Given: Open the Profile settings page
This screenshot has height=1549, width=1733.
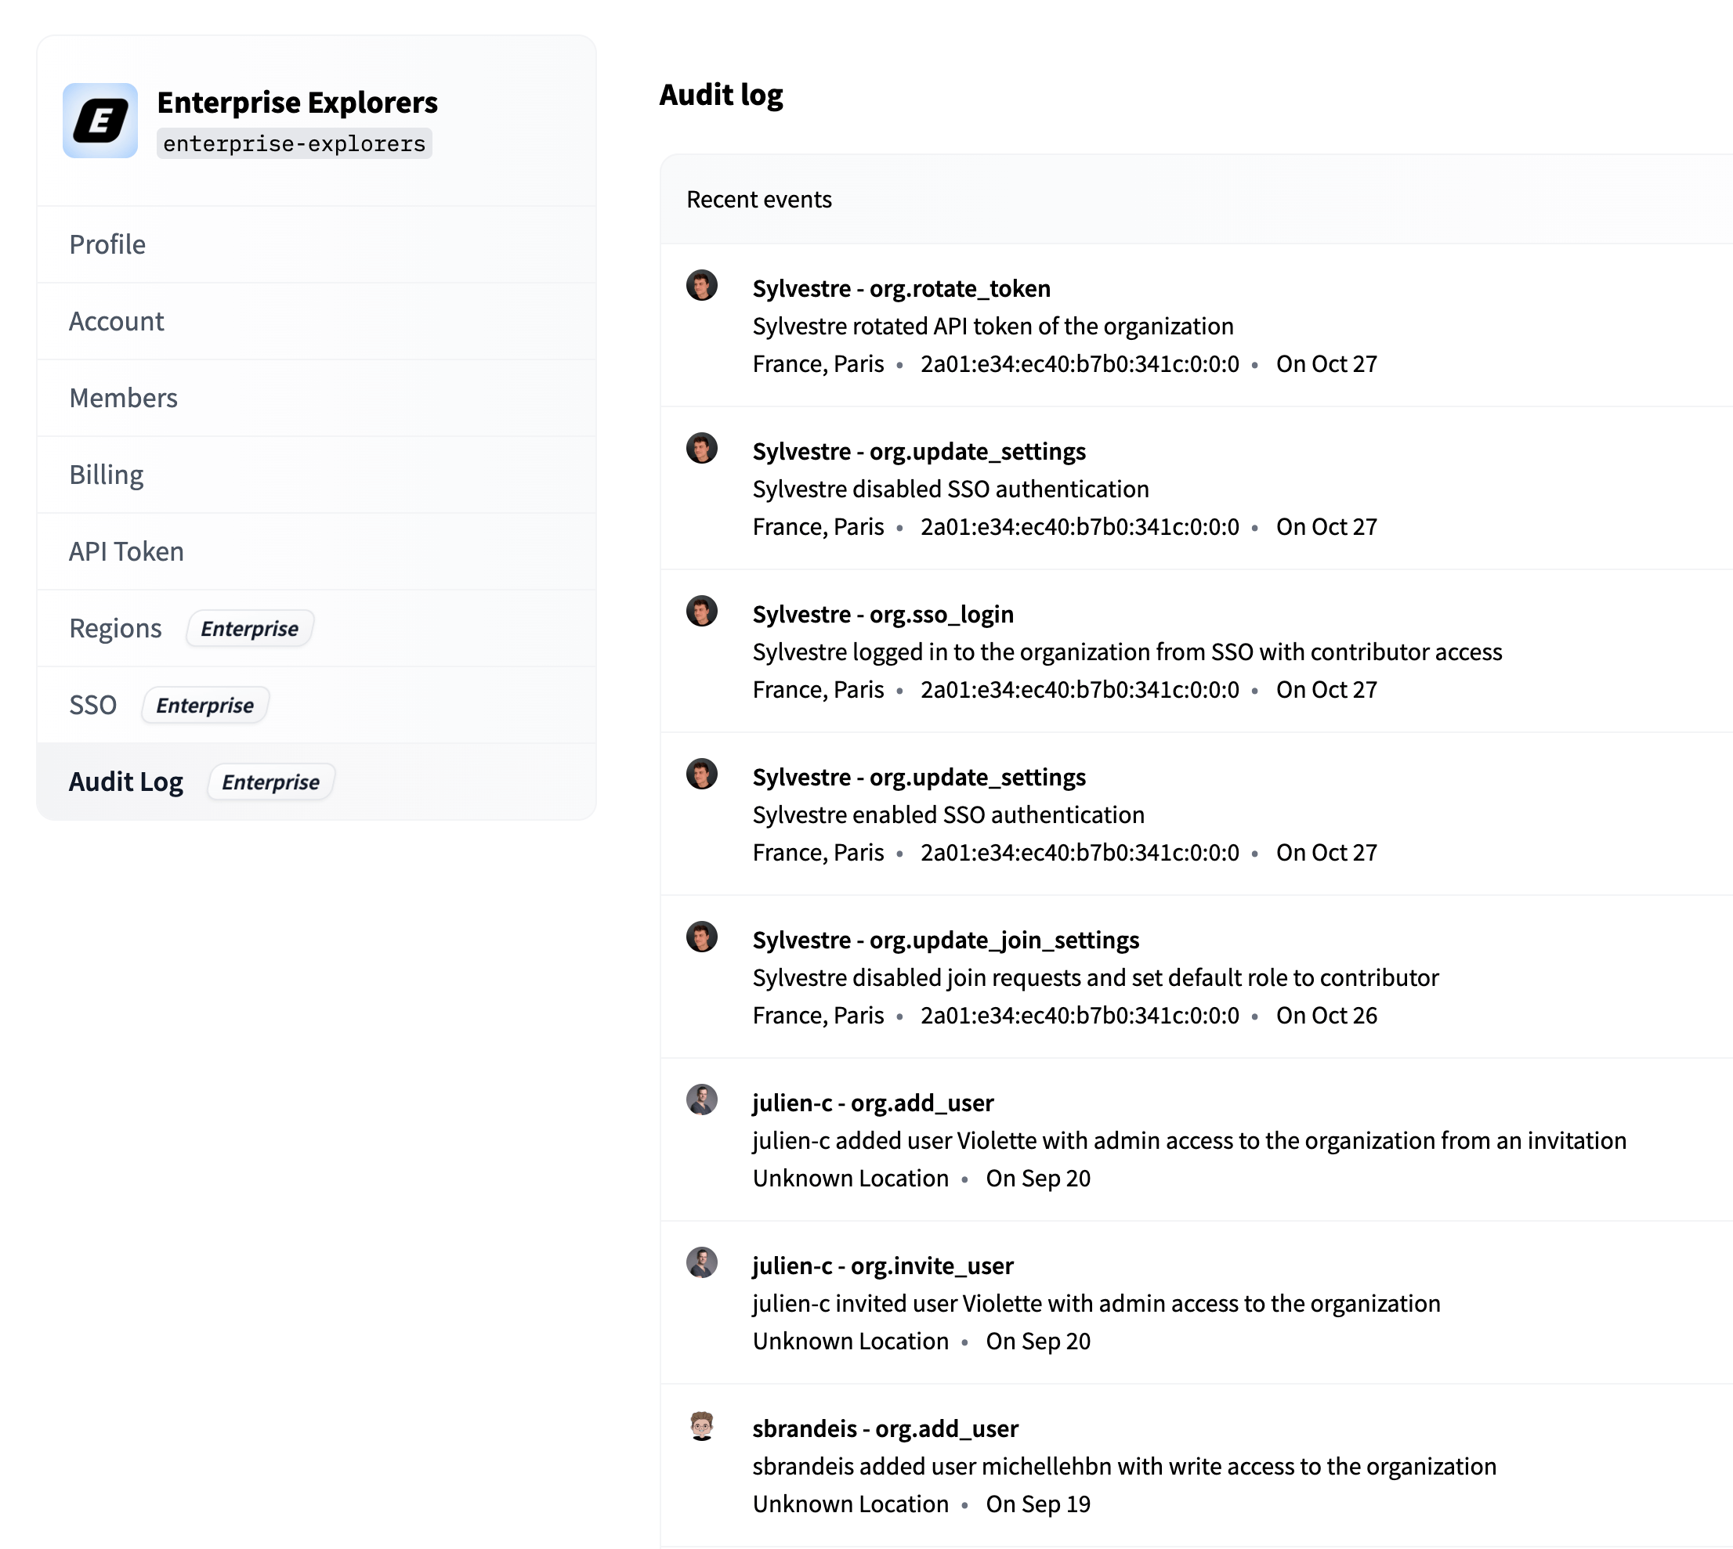Looking at the screenshot, I should click(107, 244).
